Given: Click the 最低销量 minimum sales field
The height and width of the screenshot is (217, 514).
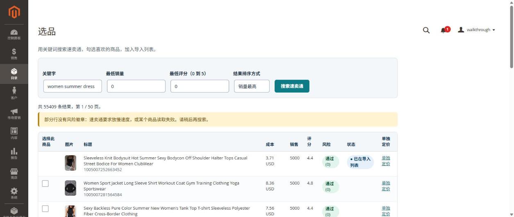Looking at the screenshot, I should [x=136, y=86].
